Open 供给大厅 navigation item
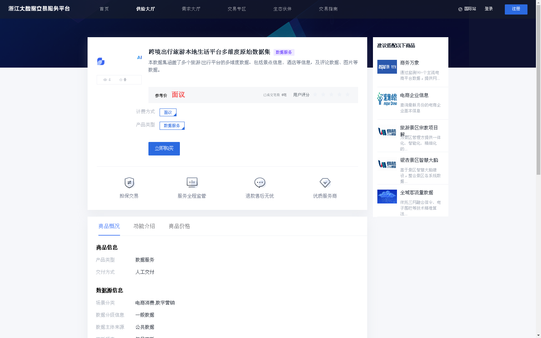541x338 pixels. tap(145, 9)
